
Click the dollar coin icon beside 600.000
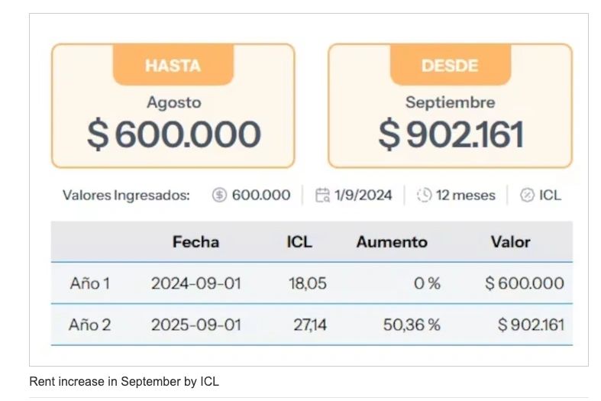[219, 195]
